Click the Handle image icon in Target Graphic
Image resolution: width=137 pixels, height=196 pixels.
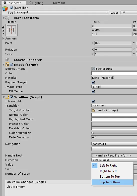point(94,110)
